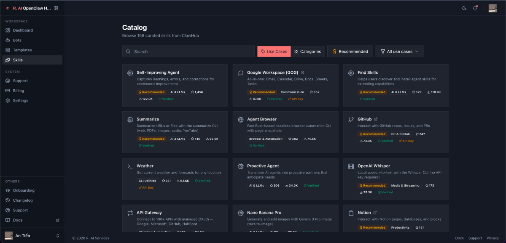This screenshot has height=243, width=506.
Task: Click the Nano Banana Pro chip icon
Action: click(x=241, y=213)
